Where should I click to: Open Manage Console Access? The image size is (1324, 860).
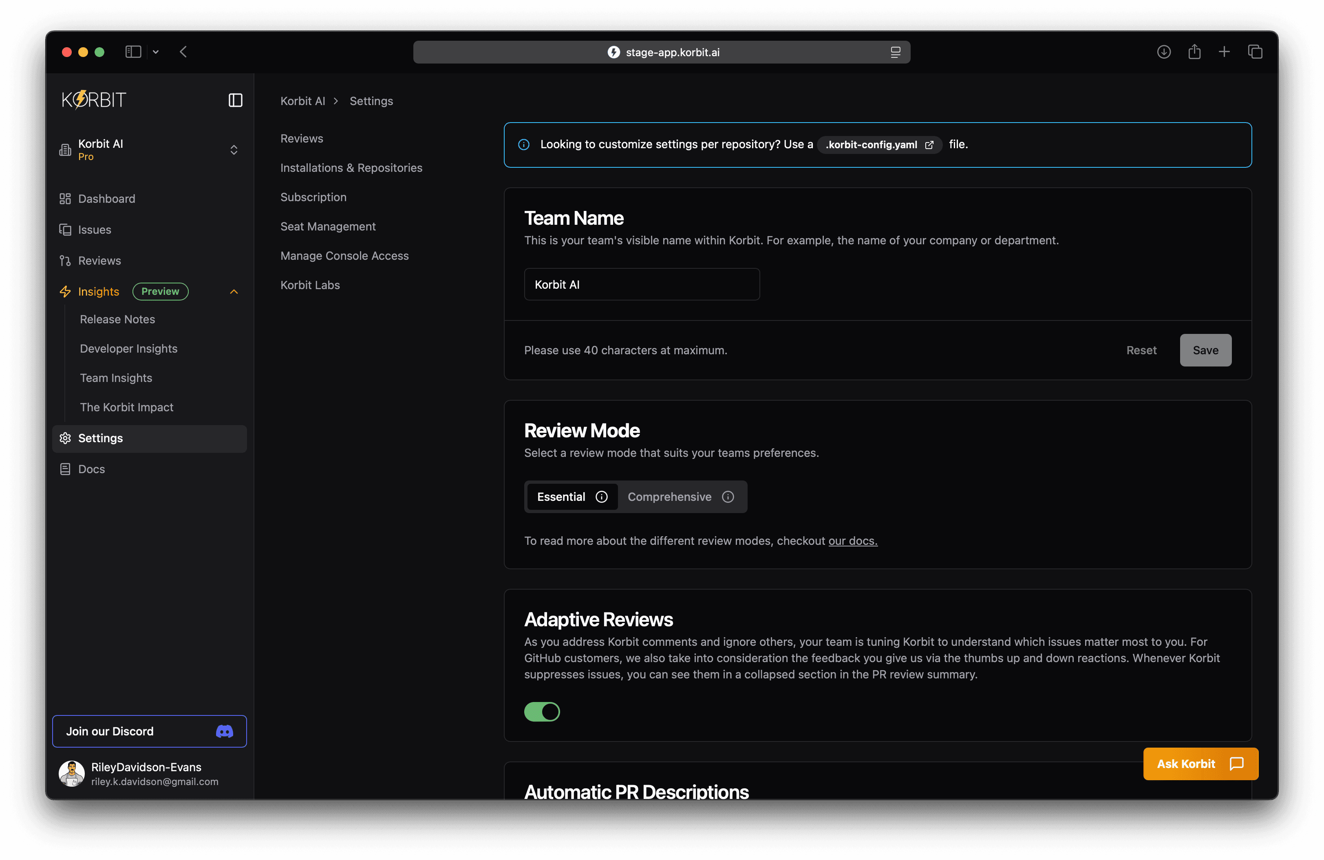(x=344, y=256)
